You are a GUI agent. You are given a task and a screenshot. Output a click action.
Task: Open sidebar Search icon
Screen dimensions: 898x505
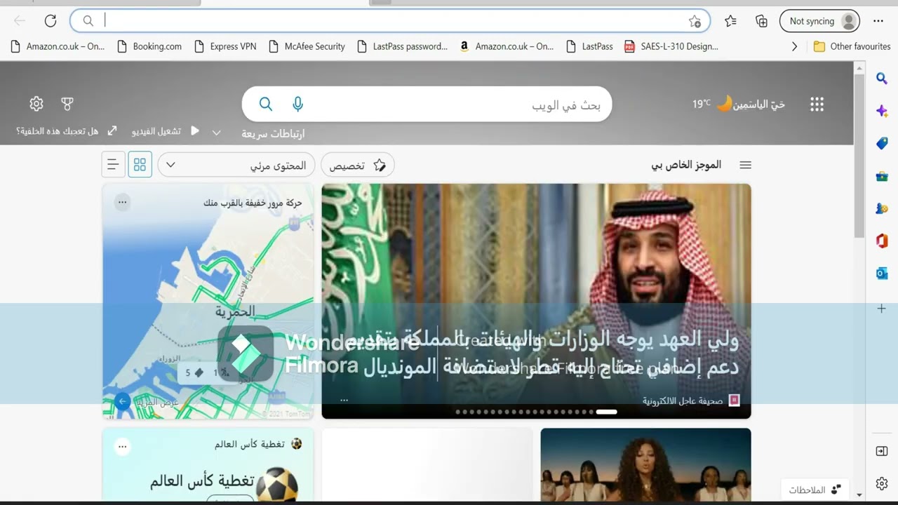[882, 79]
